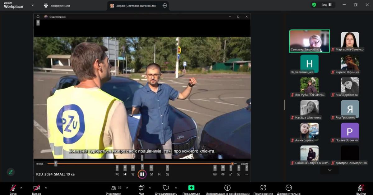Open the Дополнительно more options
Image resolution: width=373 pixels, height=195 pixels.
pyautogui.click(x=288, y=188)
